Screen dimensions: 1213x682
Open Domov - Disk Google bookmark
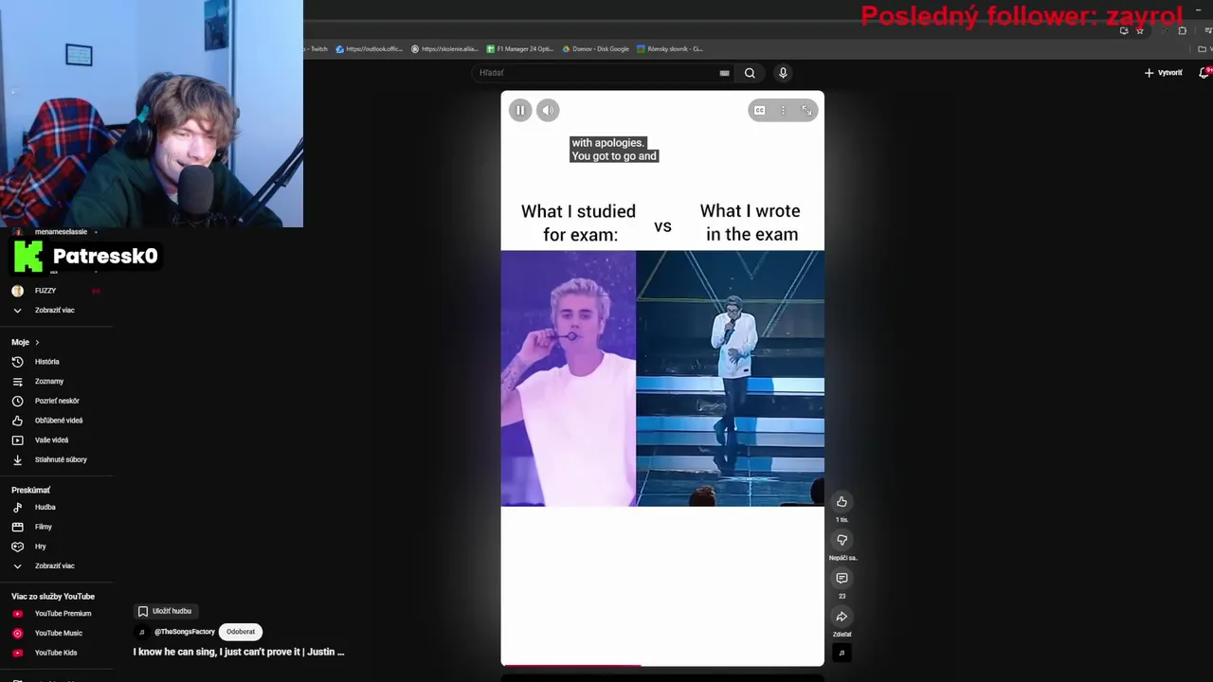click(596, 48)
